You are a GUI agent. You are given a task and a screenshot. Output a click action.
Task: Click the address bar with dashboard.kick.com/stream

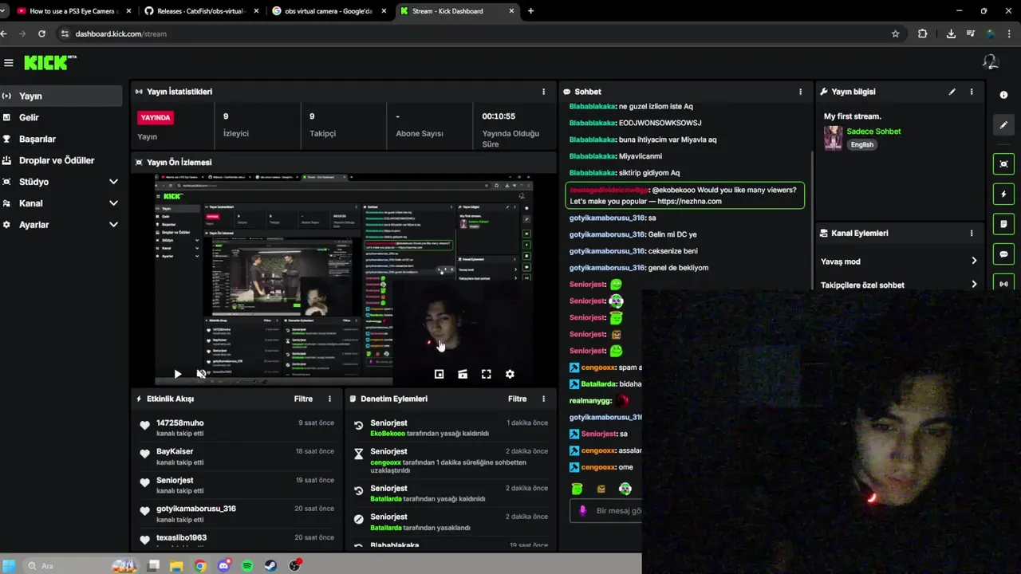(x=481, y=33)
